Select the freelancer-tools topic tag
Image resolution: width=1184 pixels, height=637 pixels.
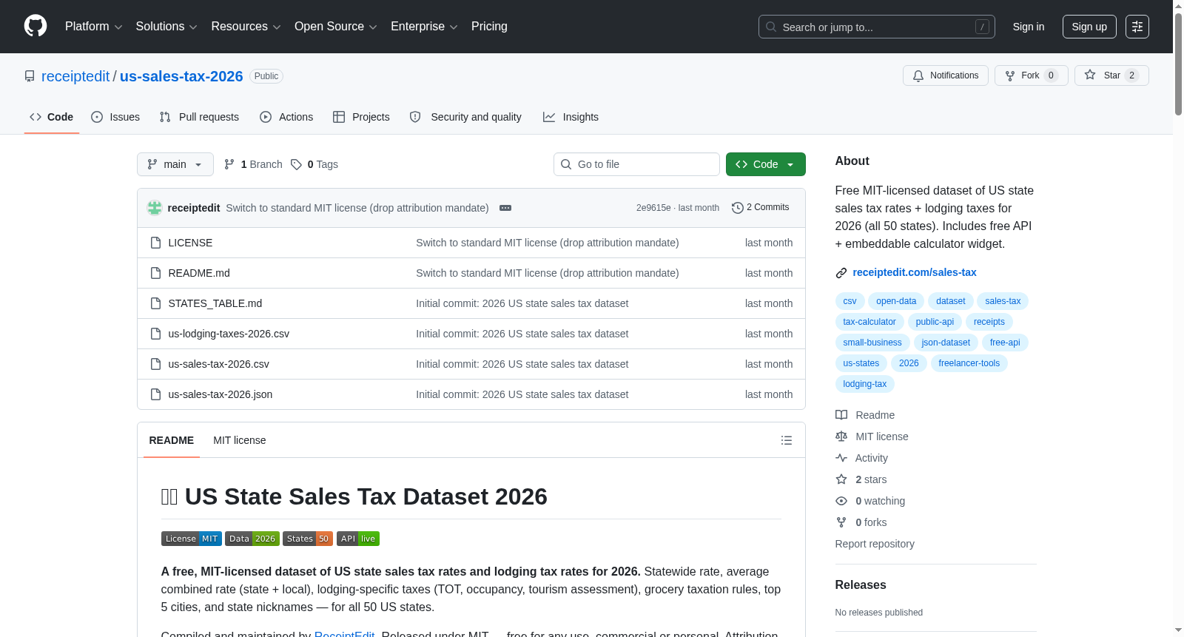(969, 363)
